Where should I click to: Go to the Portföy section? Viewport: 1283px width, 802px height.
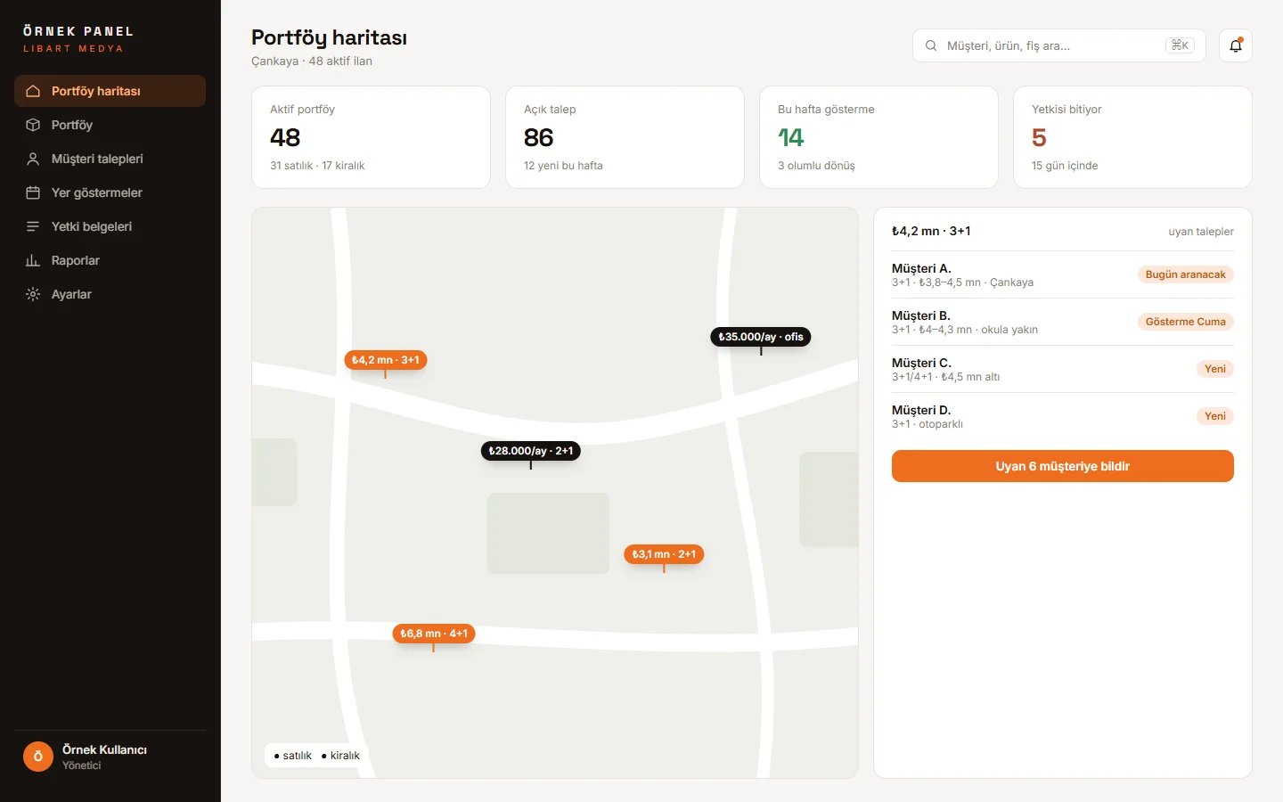click(110, 125)
